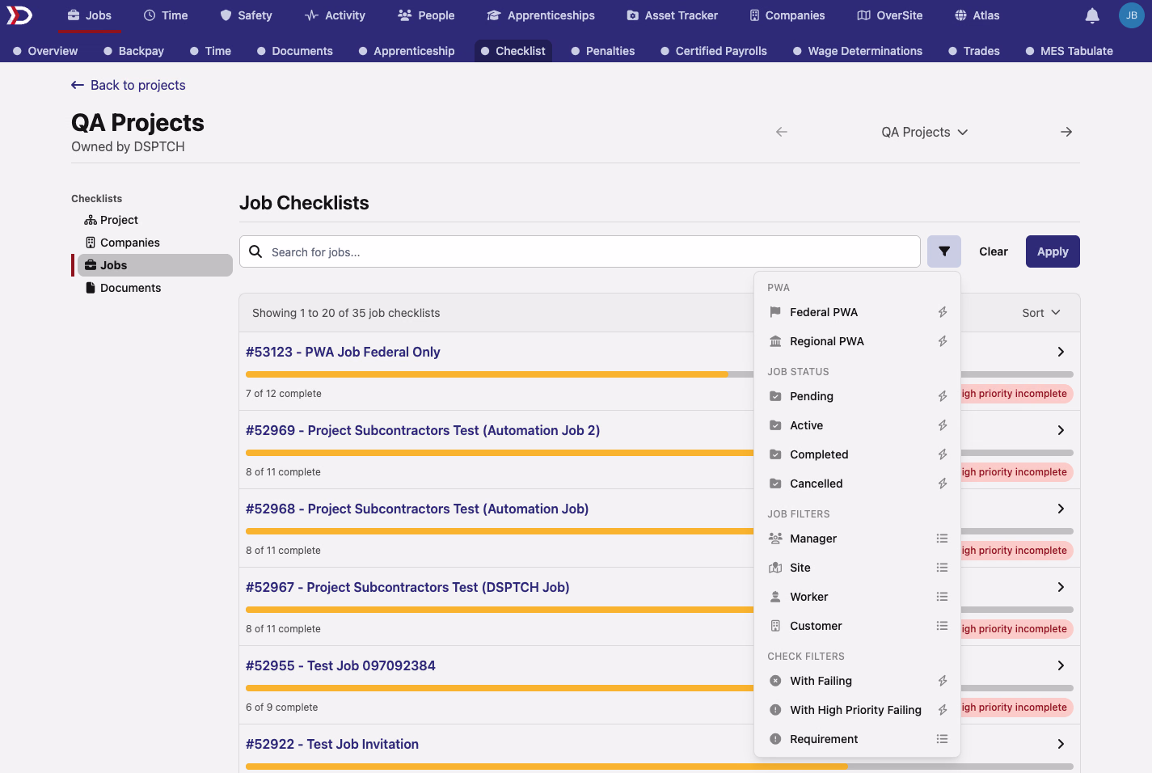This screenshot has width=1152, height=773.
Task: Click lightning icon beside With High Priority Failing
Action: [942, 710]
